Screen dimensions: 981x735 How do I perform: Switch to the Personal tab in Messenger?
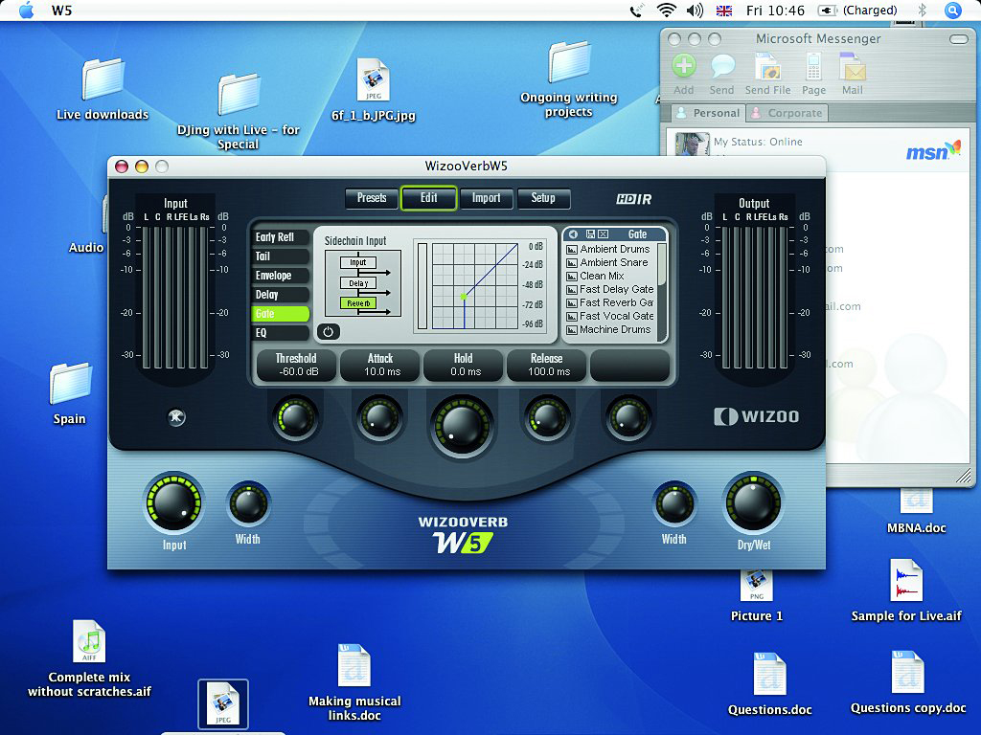(x=707, y=113)
